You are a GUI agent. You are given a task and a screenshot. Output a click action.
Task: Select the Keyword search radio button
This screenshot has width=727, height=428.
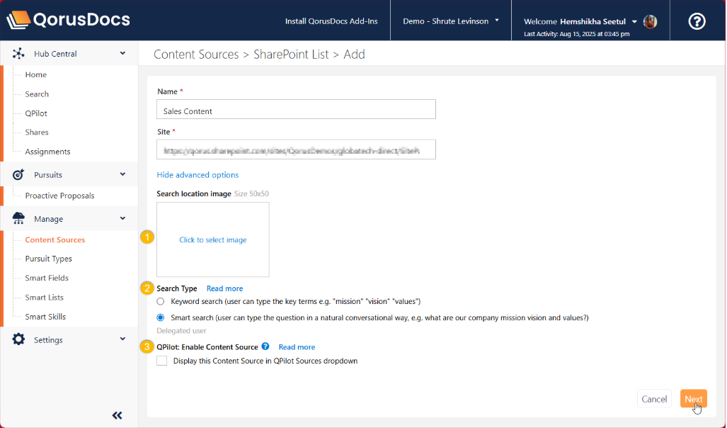tap(161, 301)
